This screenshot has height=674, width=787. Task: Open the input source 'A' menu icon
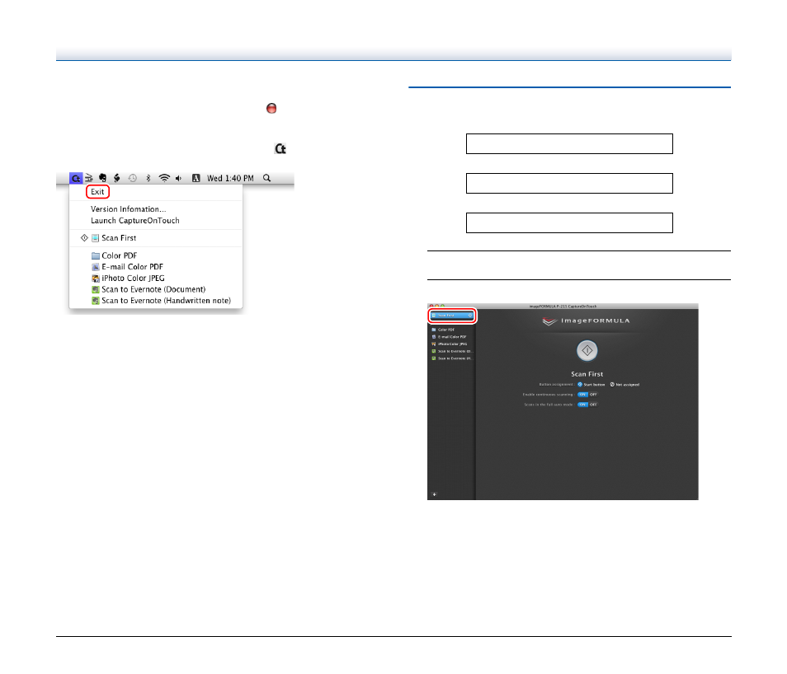click(196, 178)
